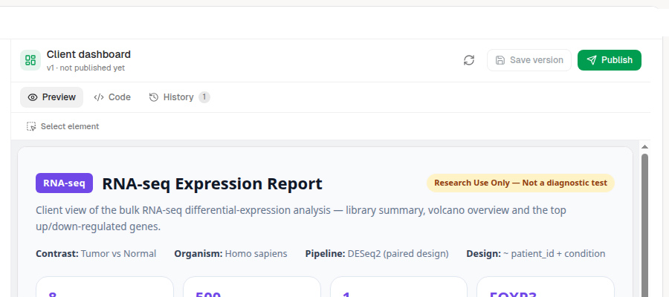The width and height of the screenshot is (669, 297).
Task: Open the History tab
Action: pos(178,97)
